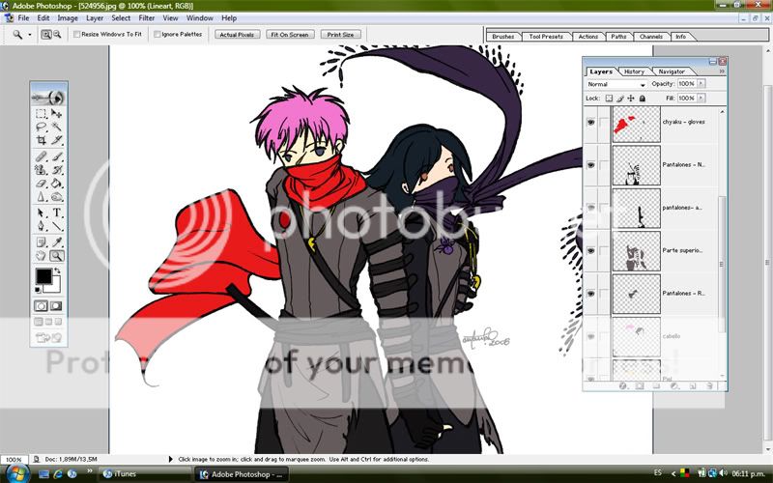Screen dimensions: 773x483
Task: Pick the Lasso tool
Action: (42, 127)
